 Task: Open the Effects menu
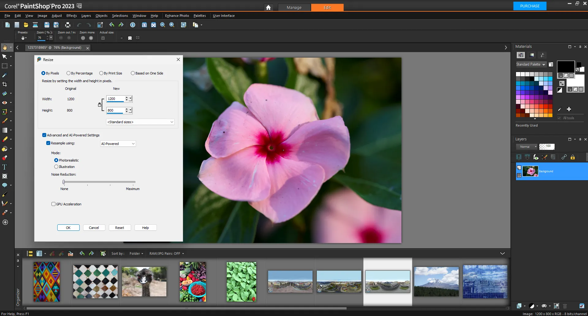coord(71,16)
